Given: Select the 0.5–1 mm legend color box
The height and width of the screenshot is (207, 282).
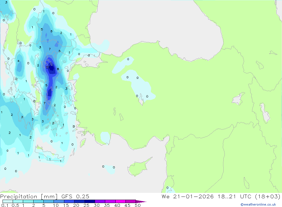Looking at the screenshot, I should tap(18, 201).
